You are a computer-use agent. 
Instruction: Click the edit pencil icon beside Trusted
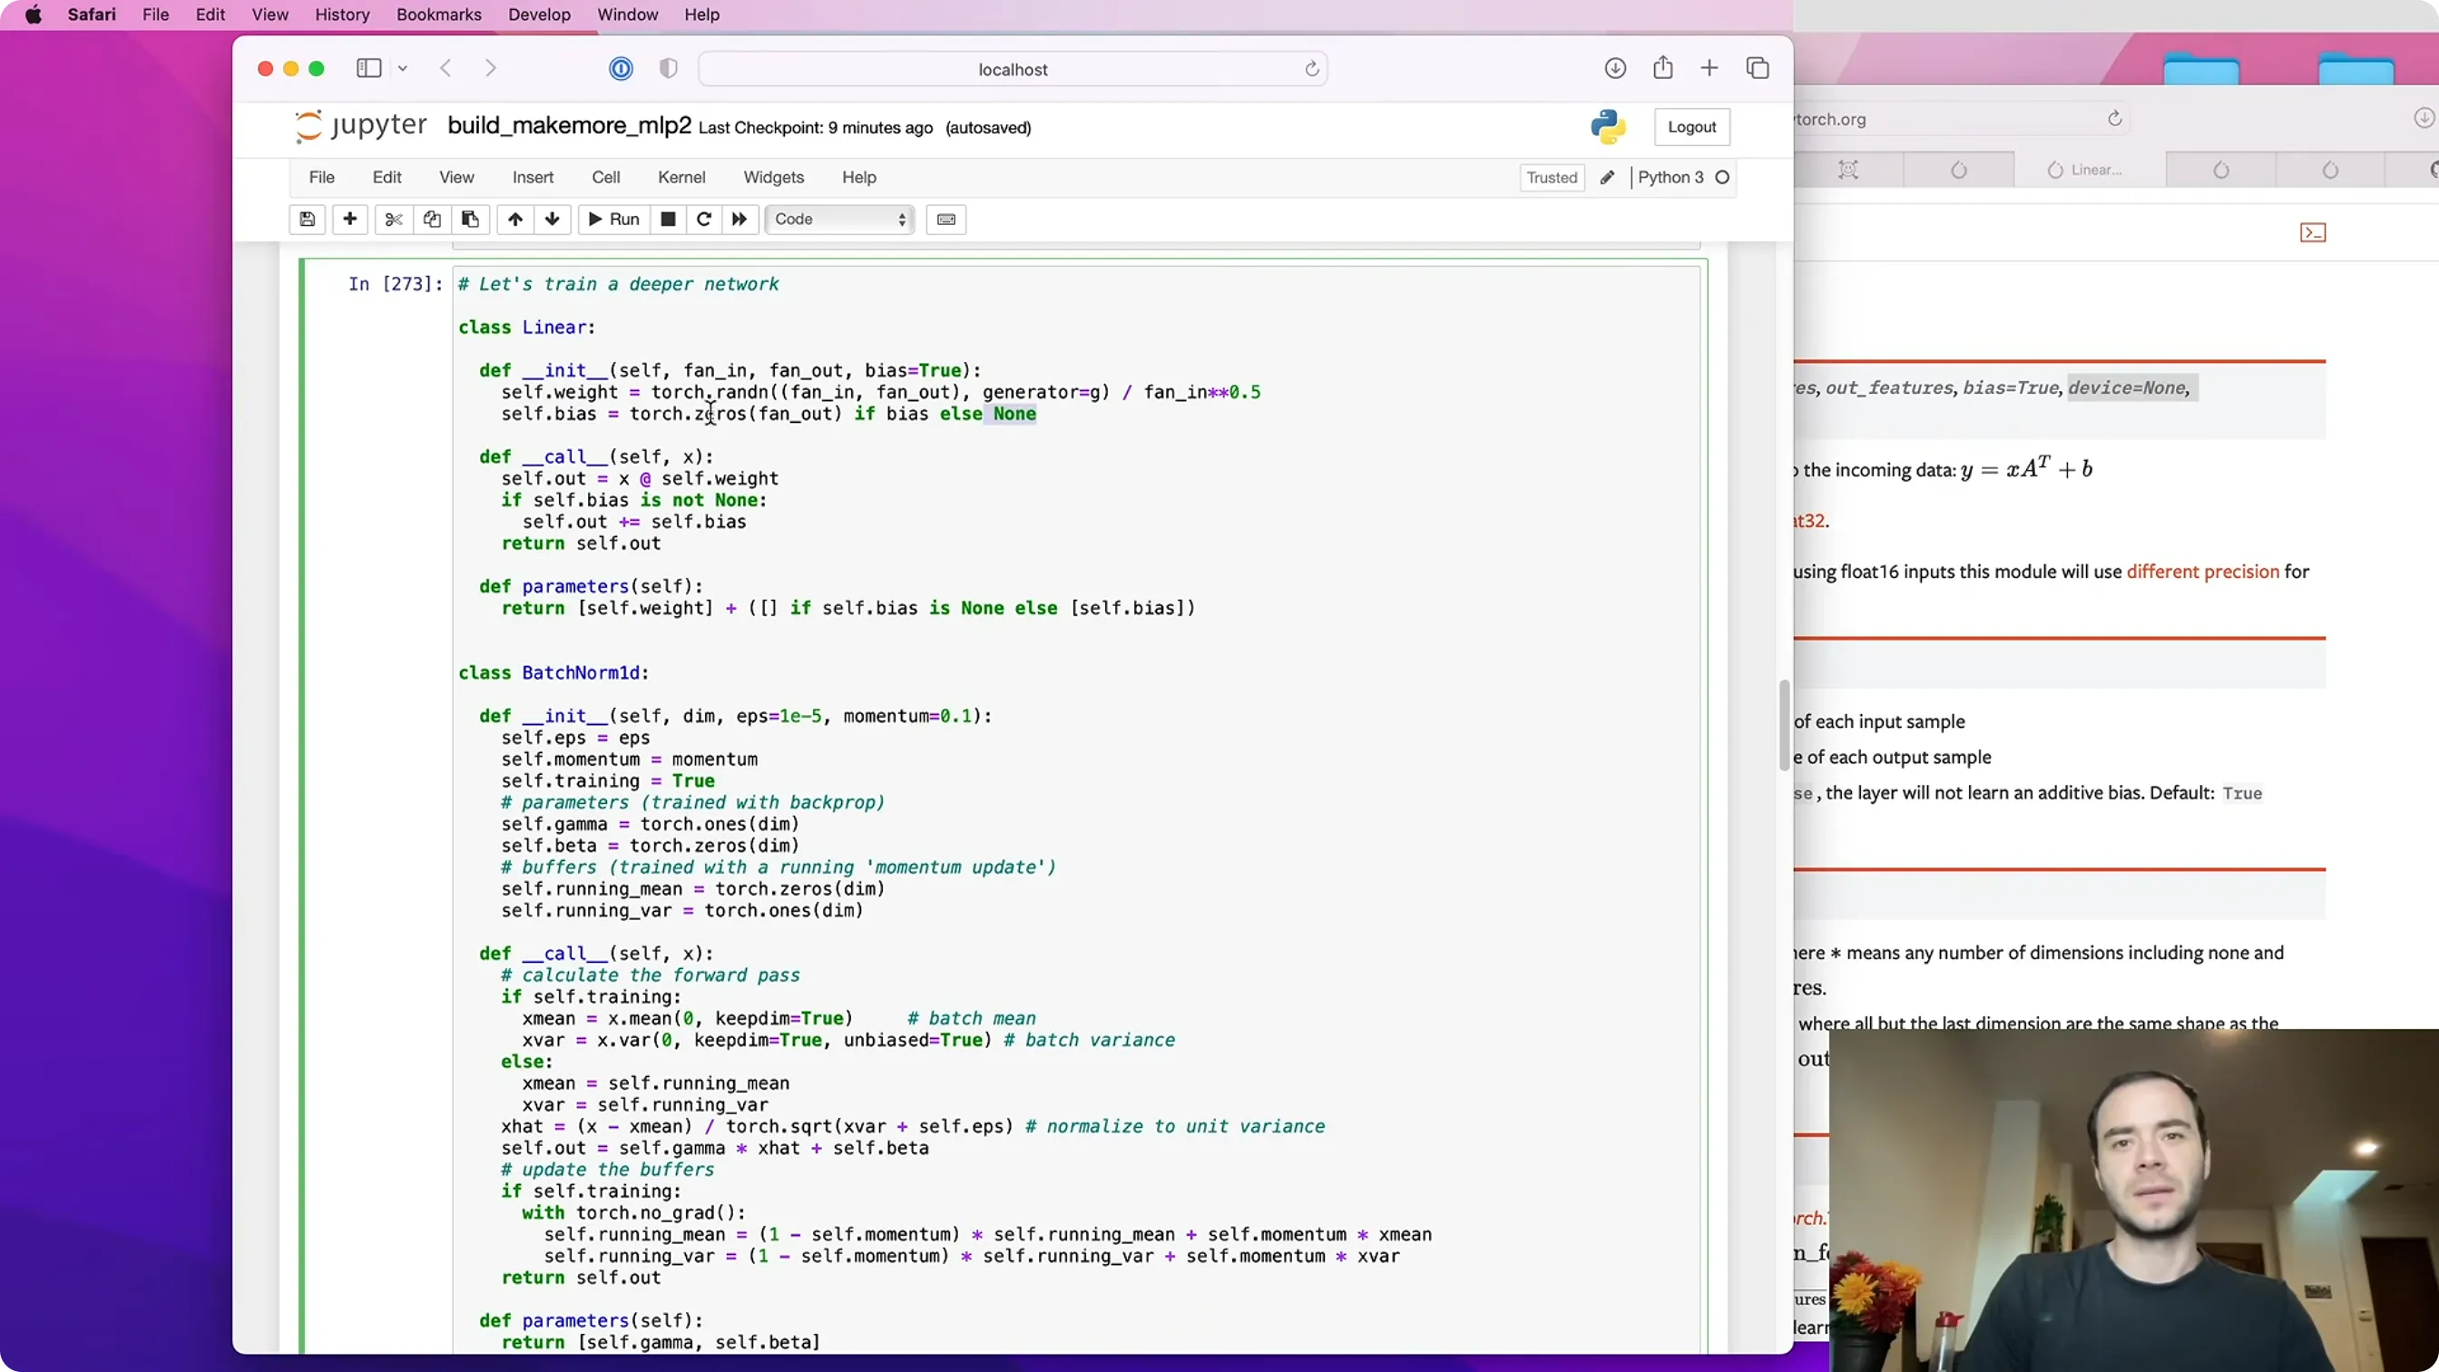[x=1607, y=177]
